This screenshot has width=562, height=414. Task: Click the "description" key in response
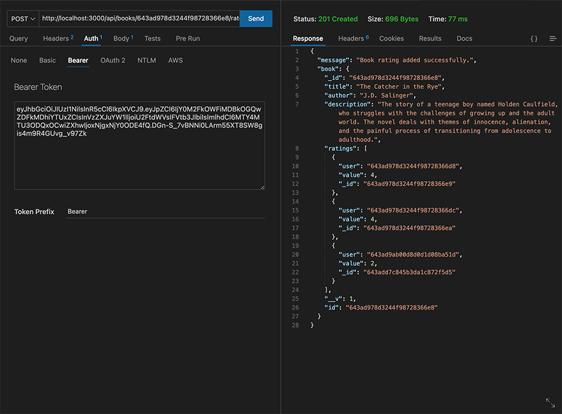pos(348,104)
